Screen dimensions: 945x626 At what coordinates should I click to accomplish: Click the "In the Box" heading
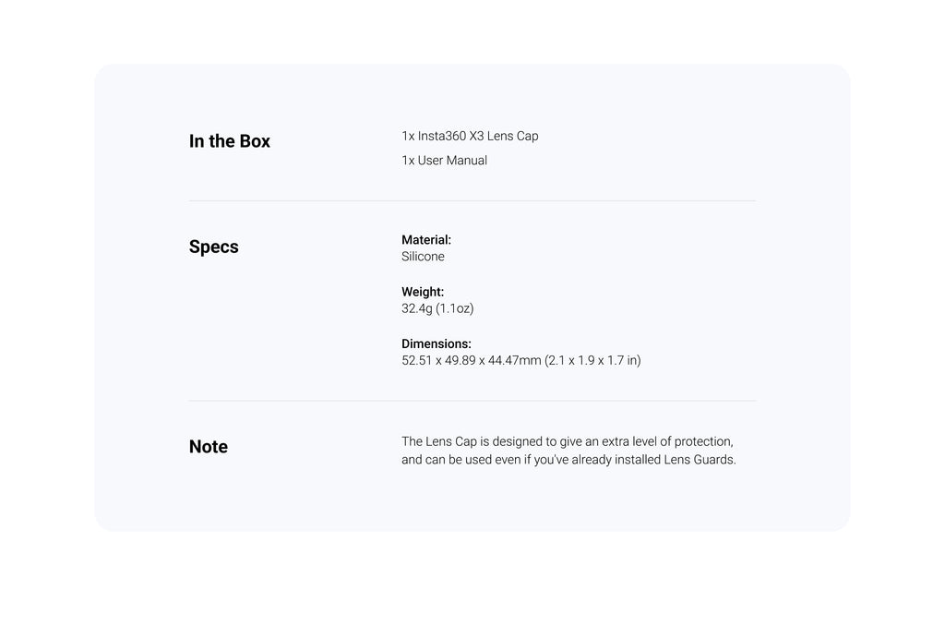click(229, 141)
